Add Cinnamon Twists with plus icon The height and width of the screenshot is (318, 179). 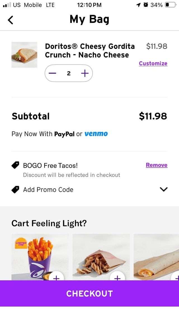pos(117,278)
